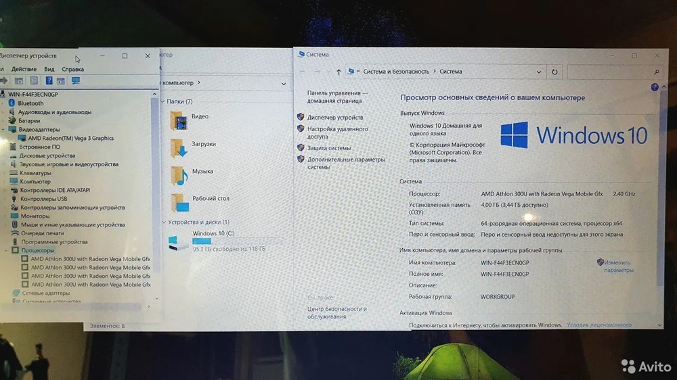Select Сетевые адаптеры in the tree
Screen dimensions: 677x380
pyautogui.click(x=46, y=293)
